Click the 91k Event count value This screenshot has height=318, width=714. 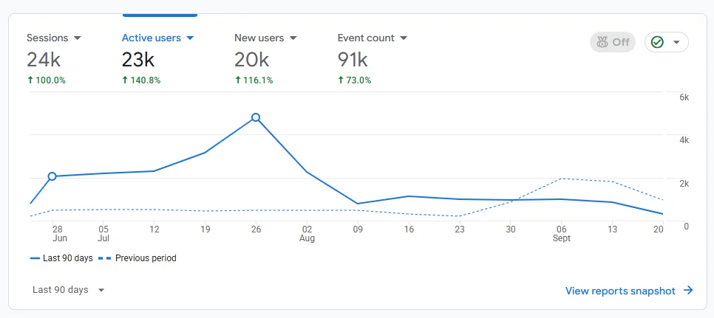pos(353,60)
